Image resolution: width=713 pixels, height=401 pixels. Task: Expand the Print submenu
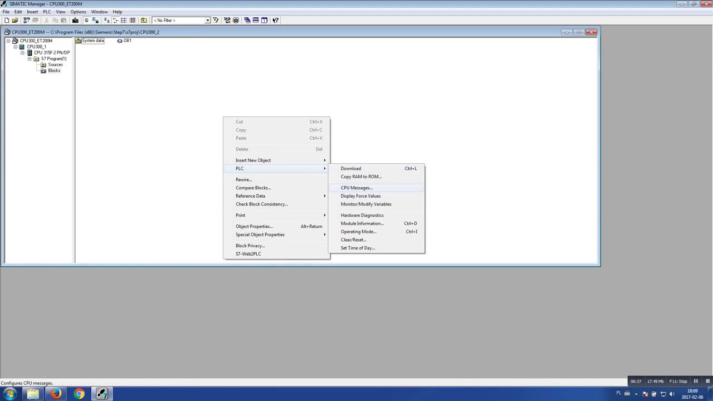[x=276, y=215]
